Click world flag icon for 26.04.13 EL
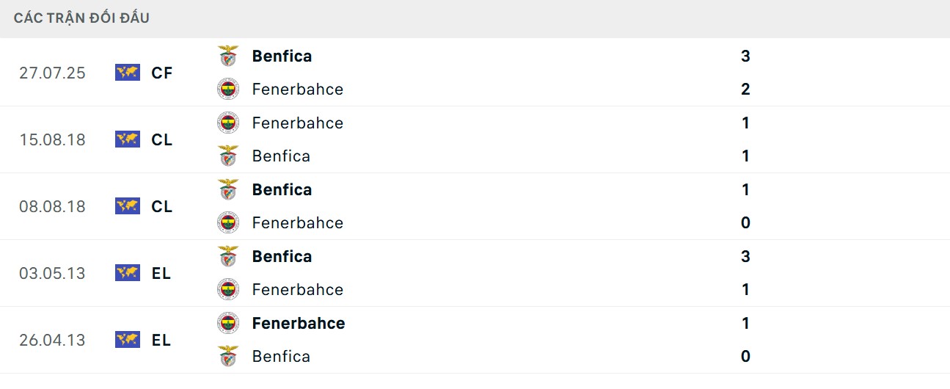This screenshot has height=389, width=950. point(128,340)
